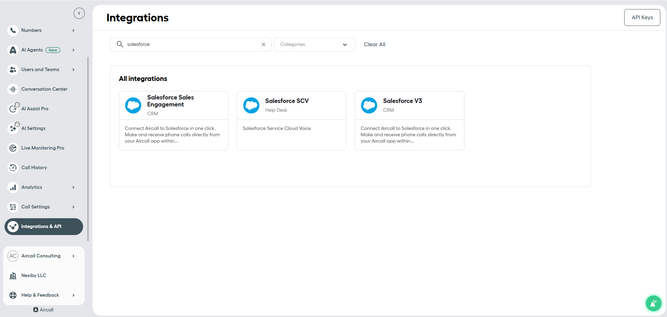
Task: Expand the Call Settings chevron
Action: 73,207
